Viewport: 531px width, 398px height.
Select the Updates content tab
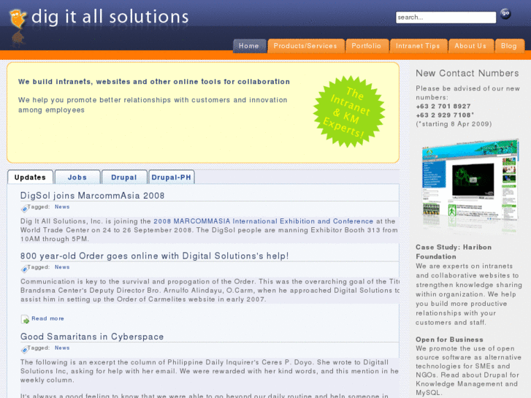[30, 177]
